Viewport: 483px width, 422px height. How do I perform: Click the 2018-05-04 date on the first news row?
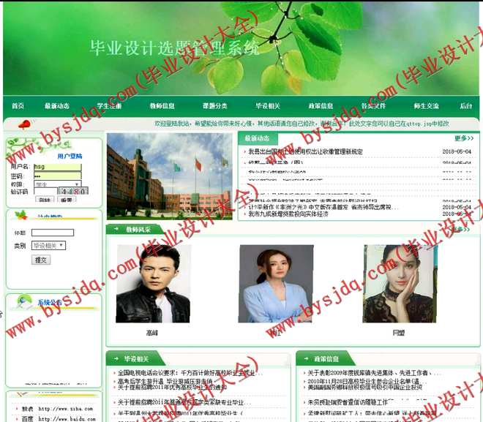coord(457,151)
